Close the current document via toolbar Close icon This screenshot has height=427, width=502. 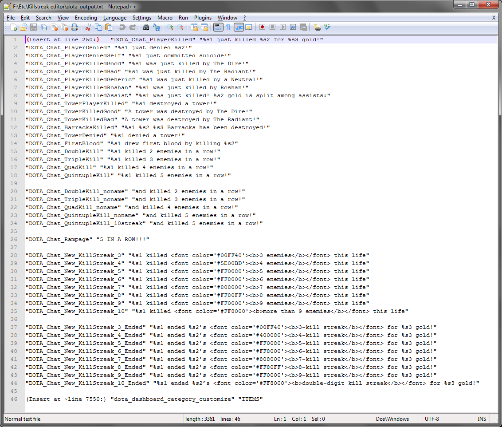click(54, 27)
